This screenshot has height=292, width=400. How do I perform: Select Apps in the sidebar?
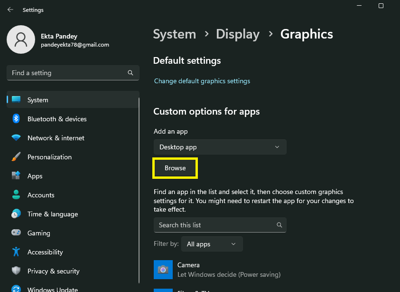tap(35, 176)
